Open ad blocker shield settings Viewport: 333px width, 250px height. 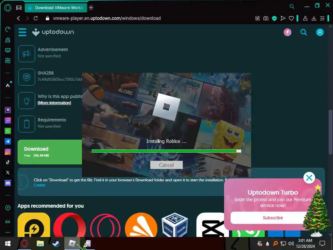tap(274, 18)
